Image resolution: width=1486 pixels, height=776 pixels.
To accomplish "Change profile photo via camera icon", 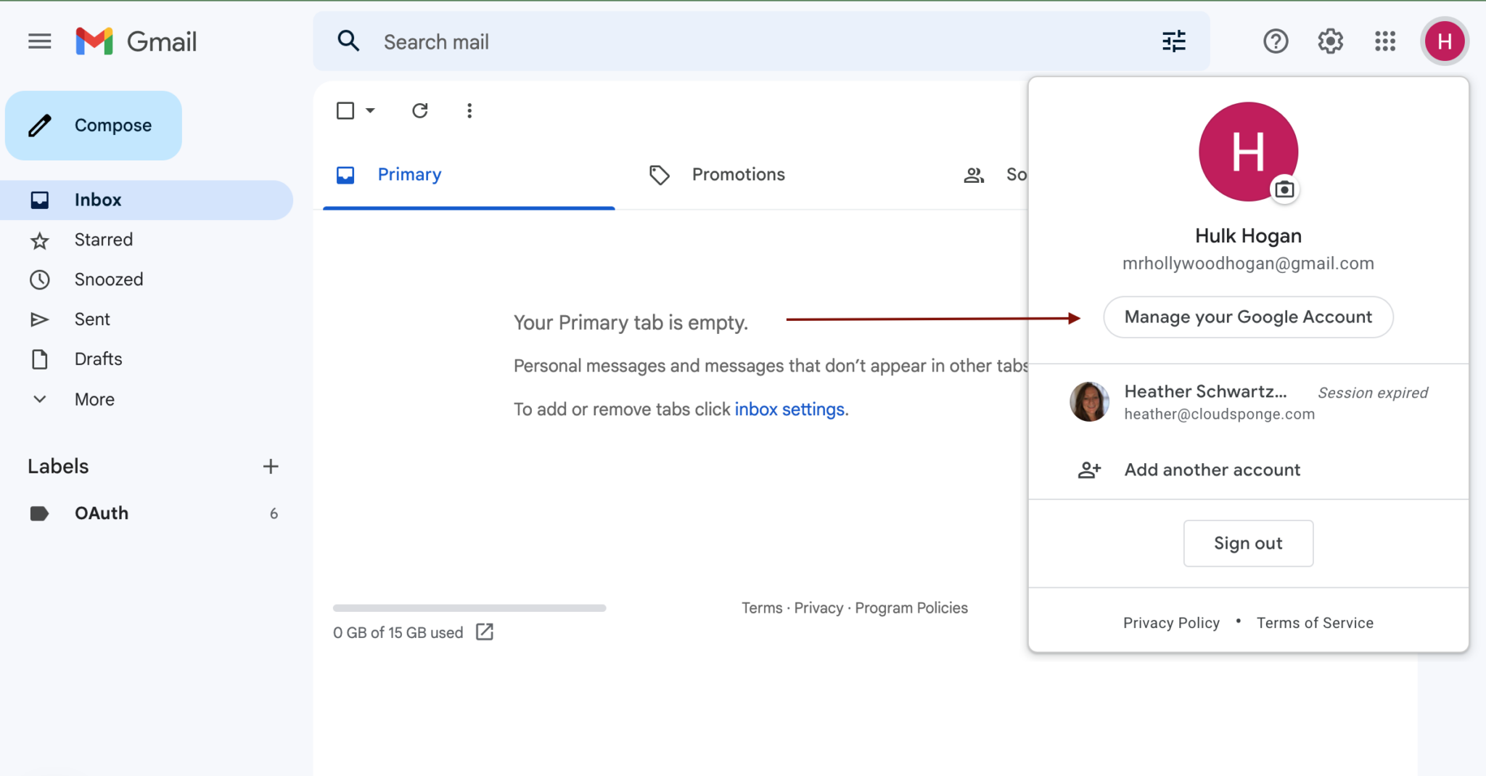I will click(1286, 189).
